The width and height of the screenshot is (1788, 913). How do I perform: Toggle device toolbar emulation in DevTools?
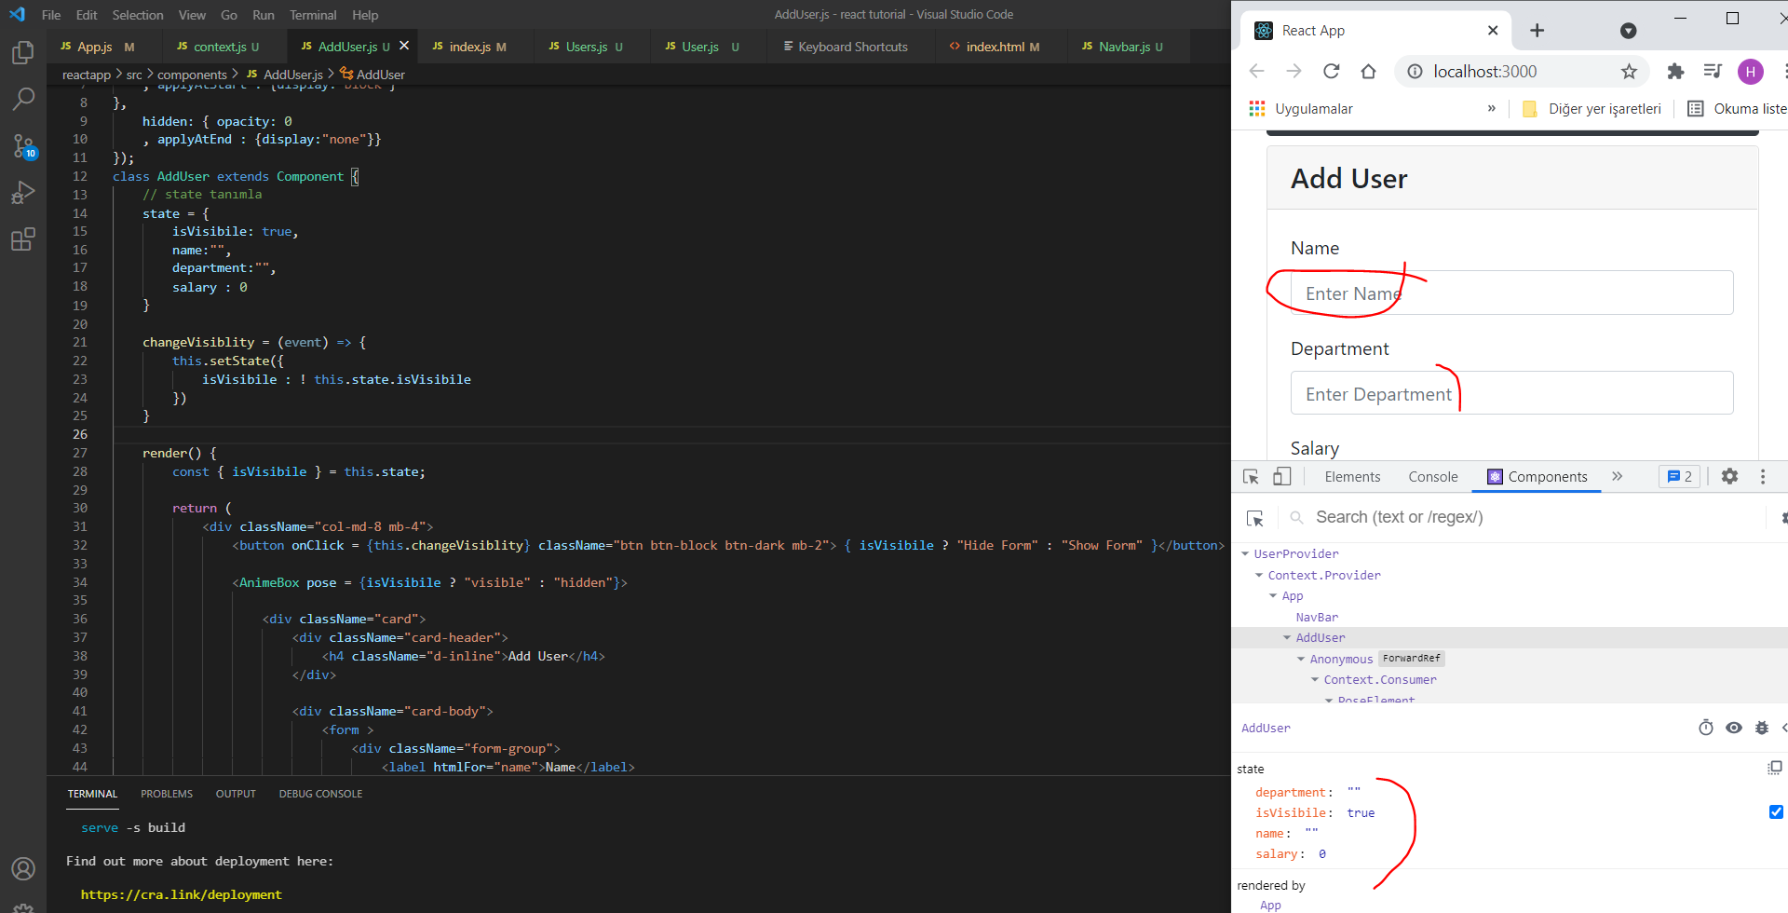click(1282, 476)
